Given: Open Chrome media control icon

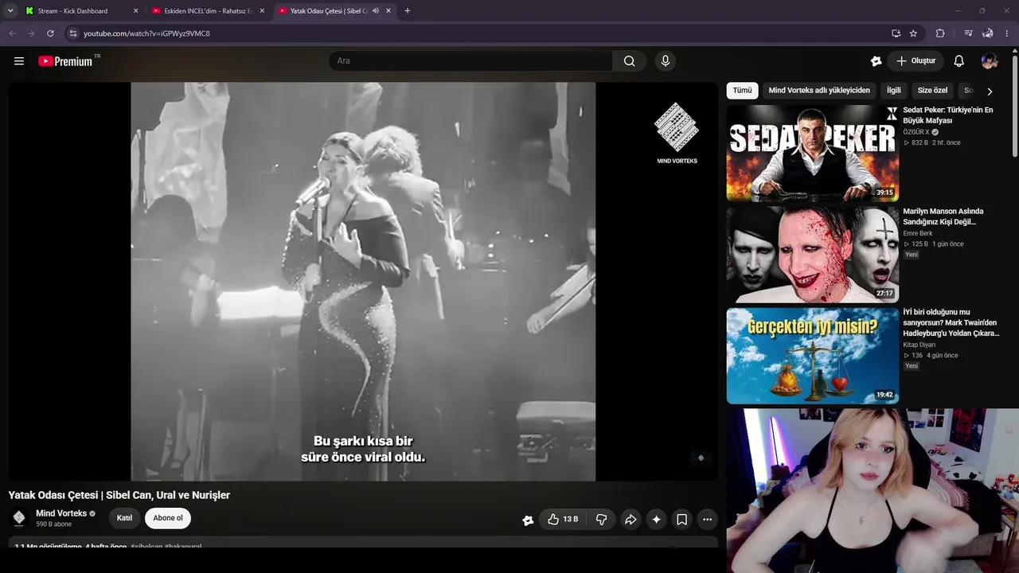Looking at the screenshot, I should (968, 33).
